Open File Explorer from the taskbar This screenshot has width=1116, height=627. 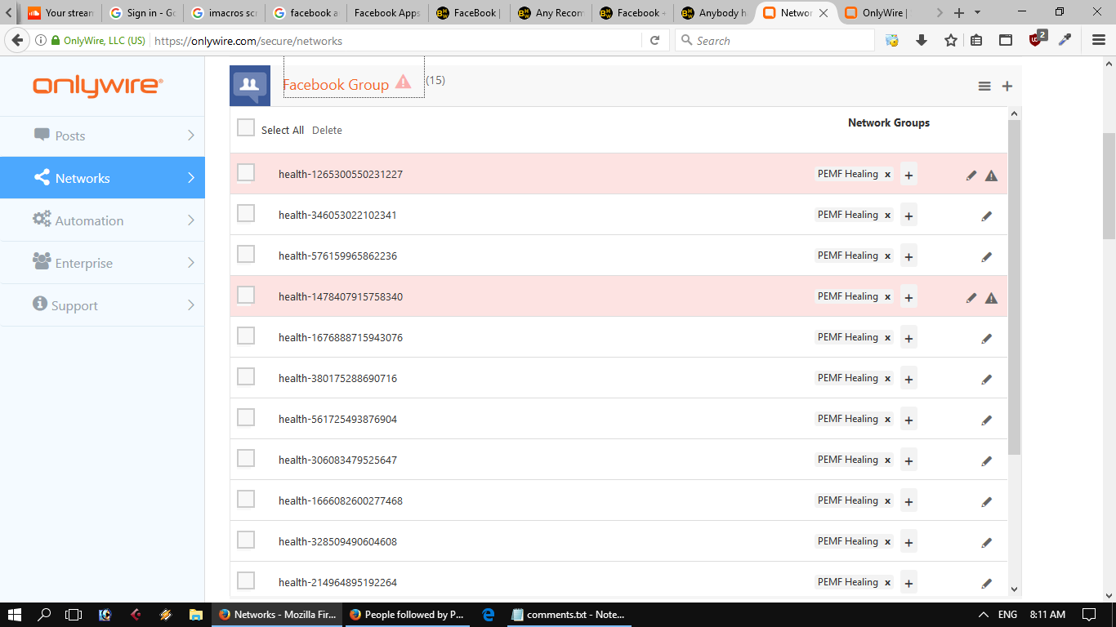[195, 614]
